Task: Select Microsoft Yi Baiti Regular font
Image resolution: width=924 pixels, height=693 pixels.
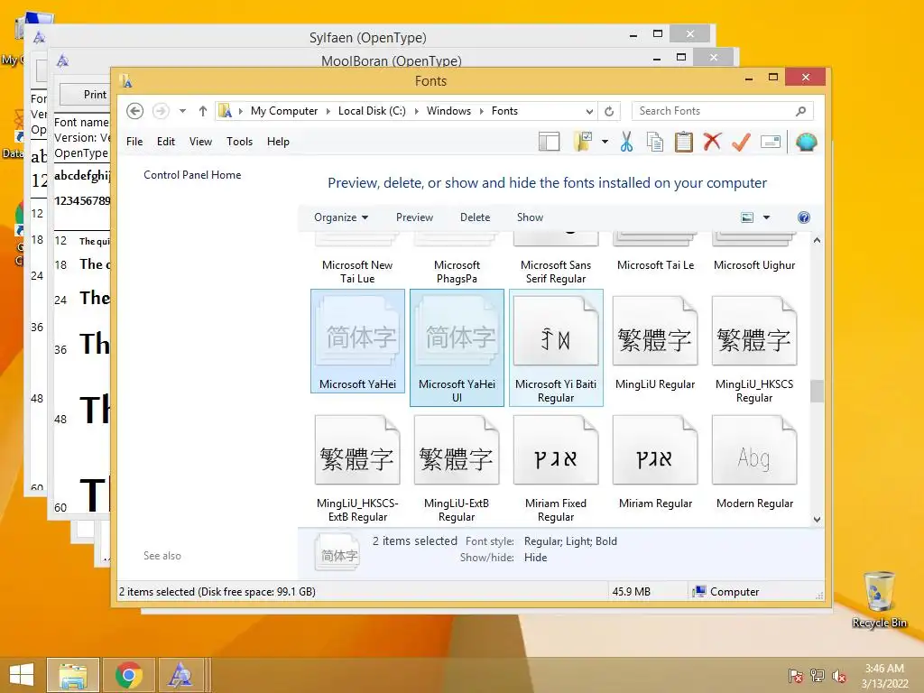Action: [x=556, y=347]
